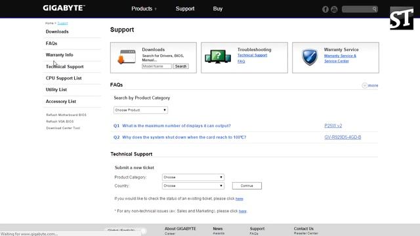The height and width of the screenshot is (236, 420).
Task: Click About GIGABYTE in footer
Action: tap(180, 229)
